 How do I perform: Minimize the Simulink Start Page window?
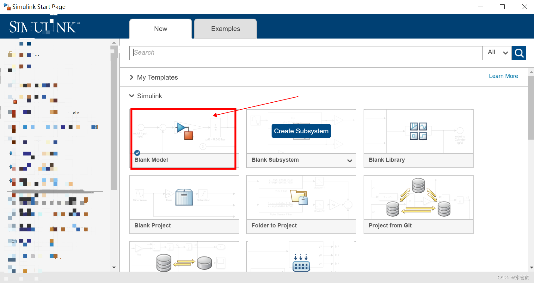pyautogui.click(x=480, y=7)
